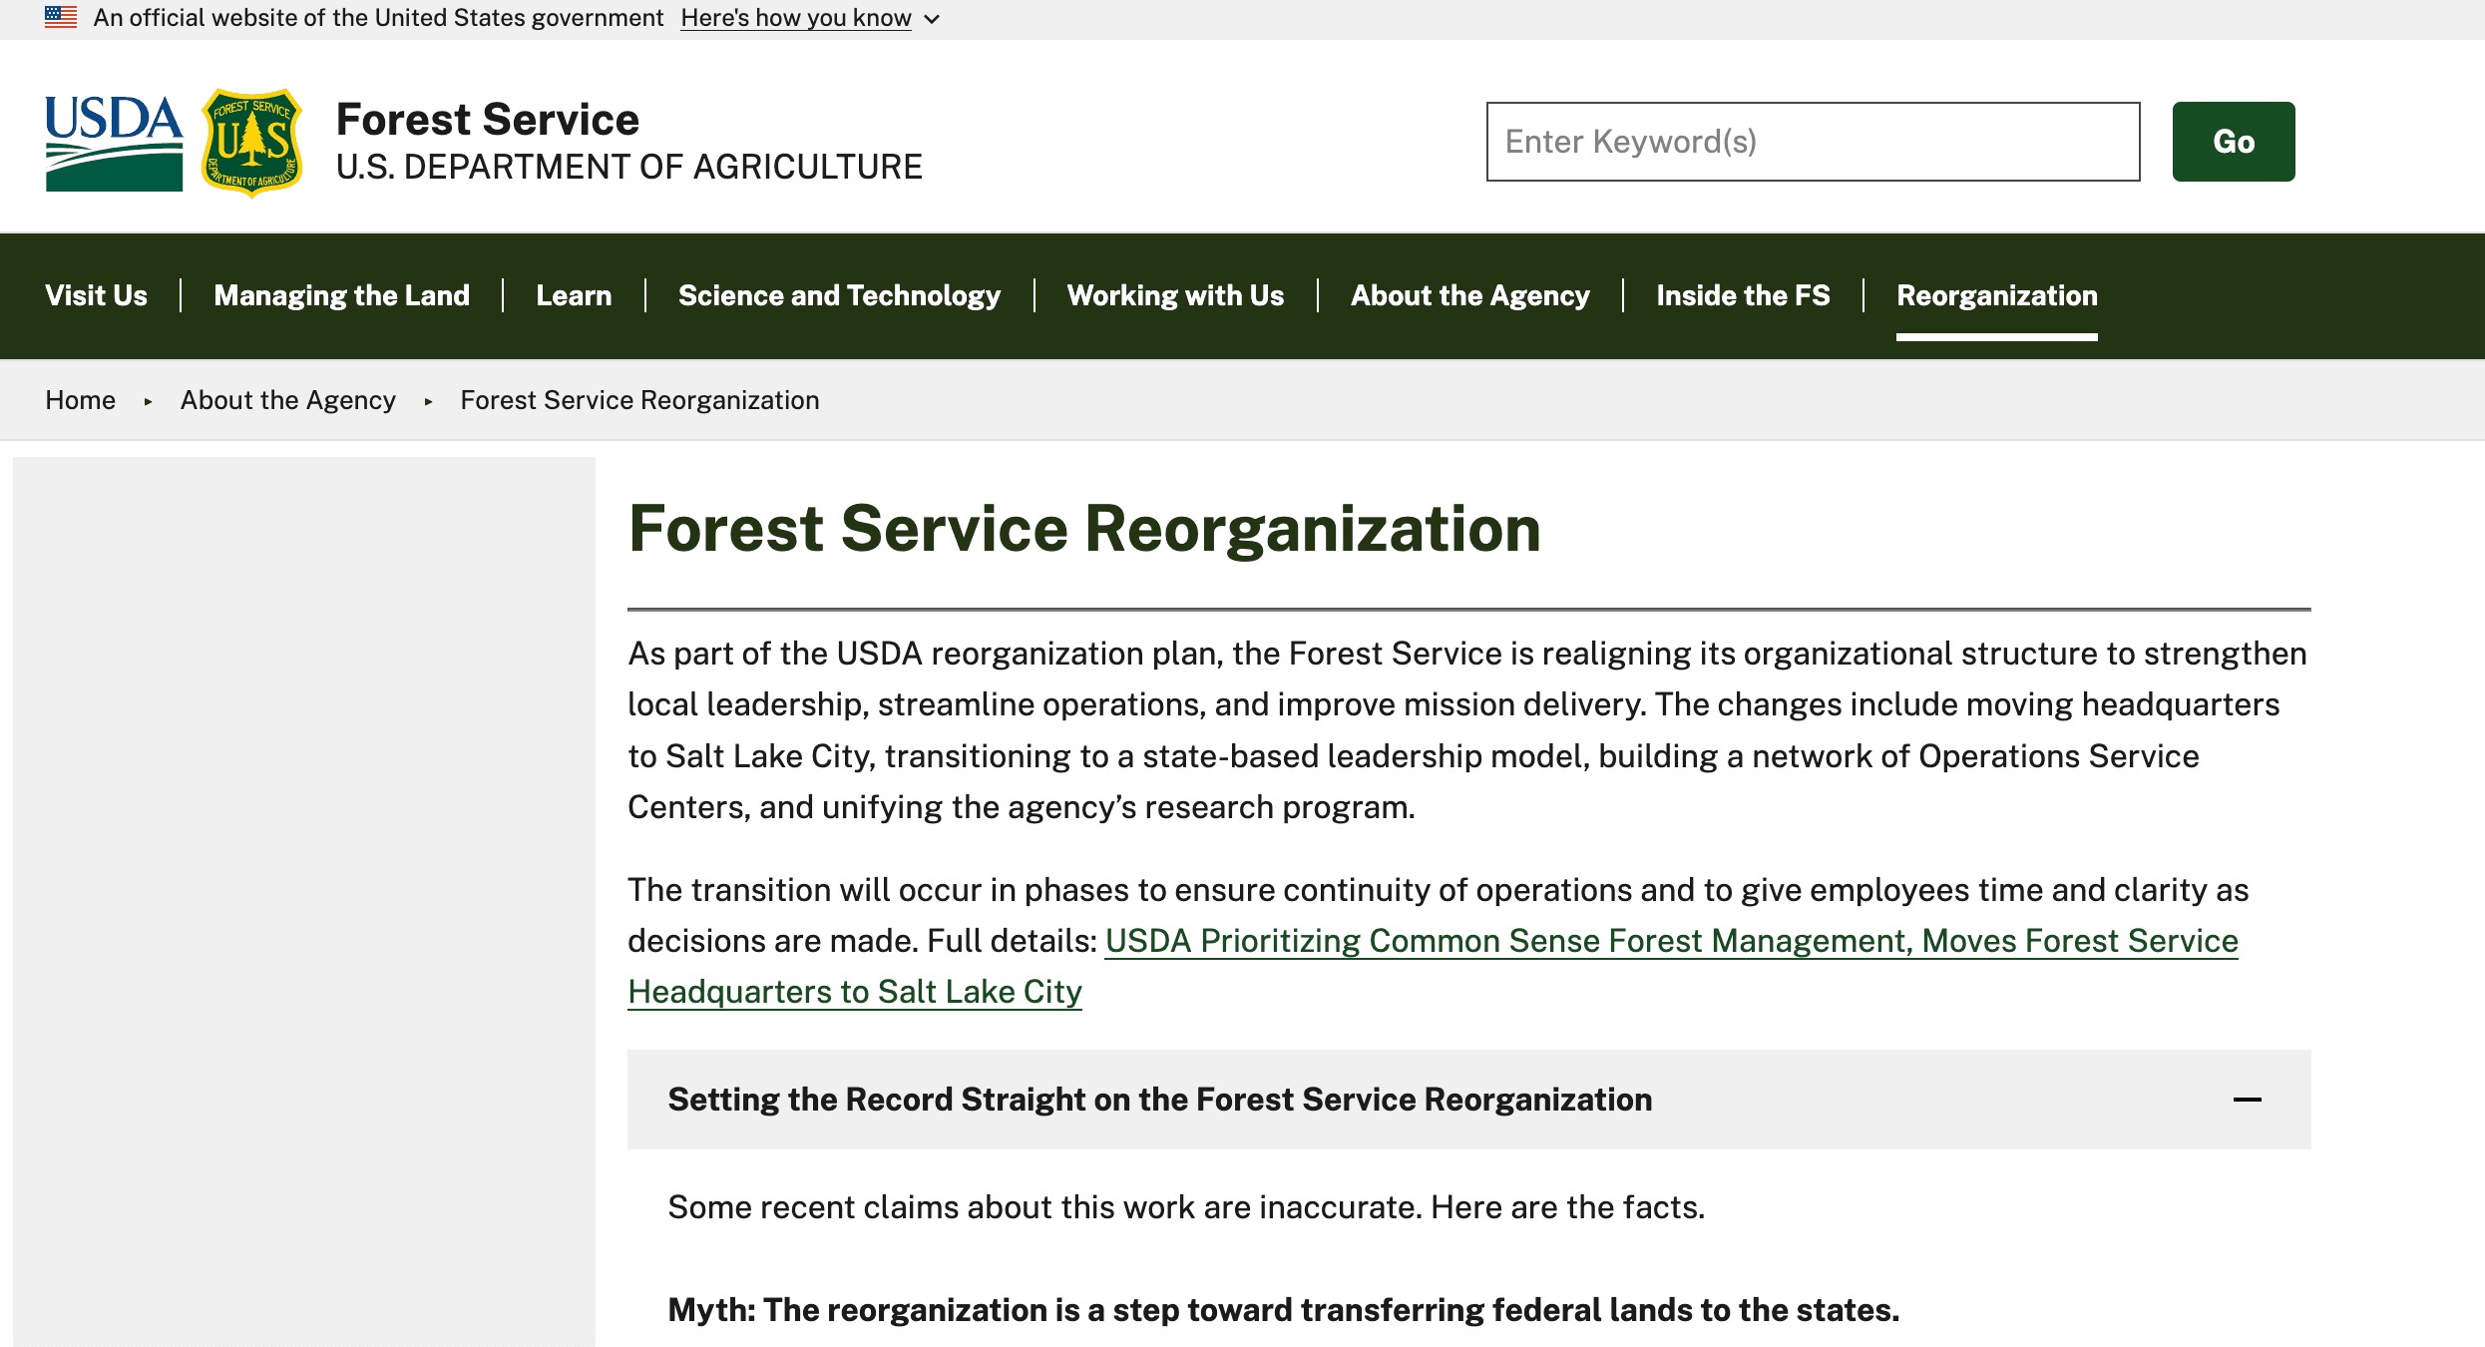Open the Science and Technology menu
This screenshot has height=1347, width=2485.
click(x=839, y=295)
